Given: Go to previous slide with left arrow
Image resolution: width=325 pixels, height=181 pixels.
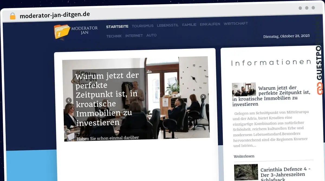Looking at the screenshot, I should (69, 100).
